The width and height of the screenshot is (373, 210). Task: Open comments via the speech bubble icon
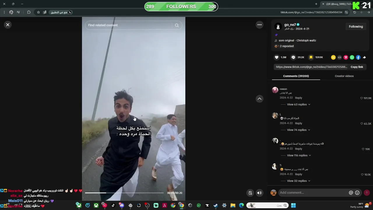tap(293, 57)
